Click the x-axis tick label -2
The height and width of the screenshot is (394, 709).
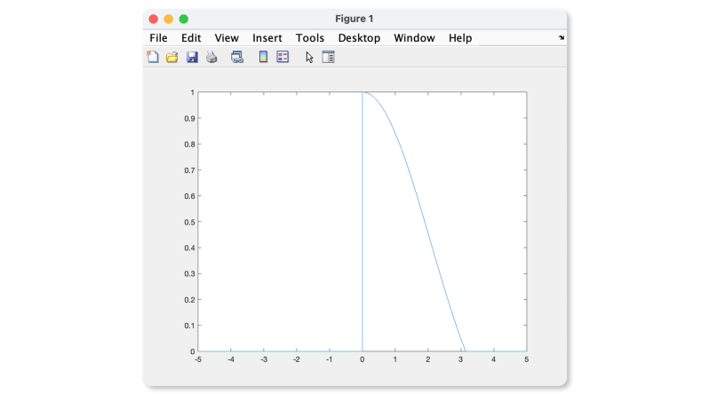click(x=297, y=359)
